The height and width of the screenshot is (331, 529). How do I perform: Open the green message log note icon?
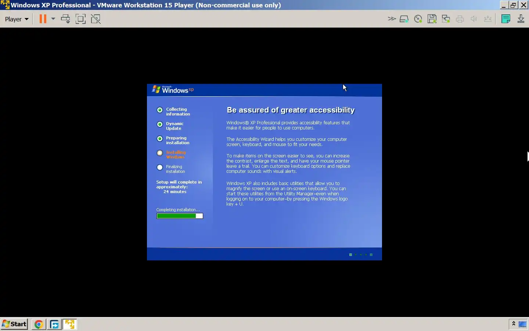[x=506, y=19]
